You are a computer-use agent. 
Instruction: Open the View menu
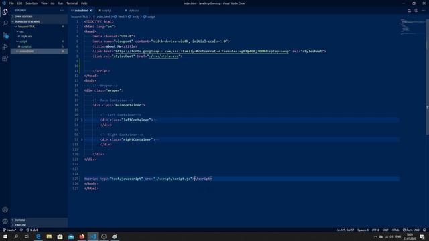pyautogui.click(x=44, y=3)
